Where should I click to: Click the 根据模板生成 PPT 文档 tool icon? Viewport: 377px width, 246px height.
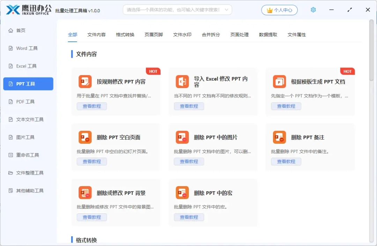[x=279, y=81]
